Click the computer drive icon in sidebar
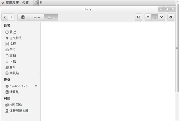 coord(7,92)
